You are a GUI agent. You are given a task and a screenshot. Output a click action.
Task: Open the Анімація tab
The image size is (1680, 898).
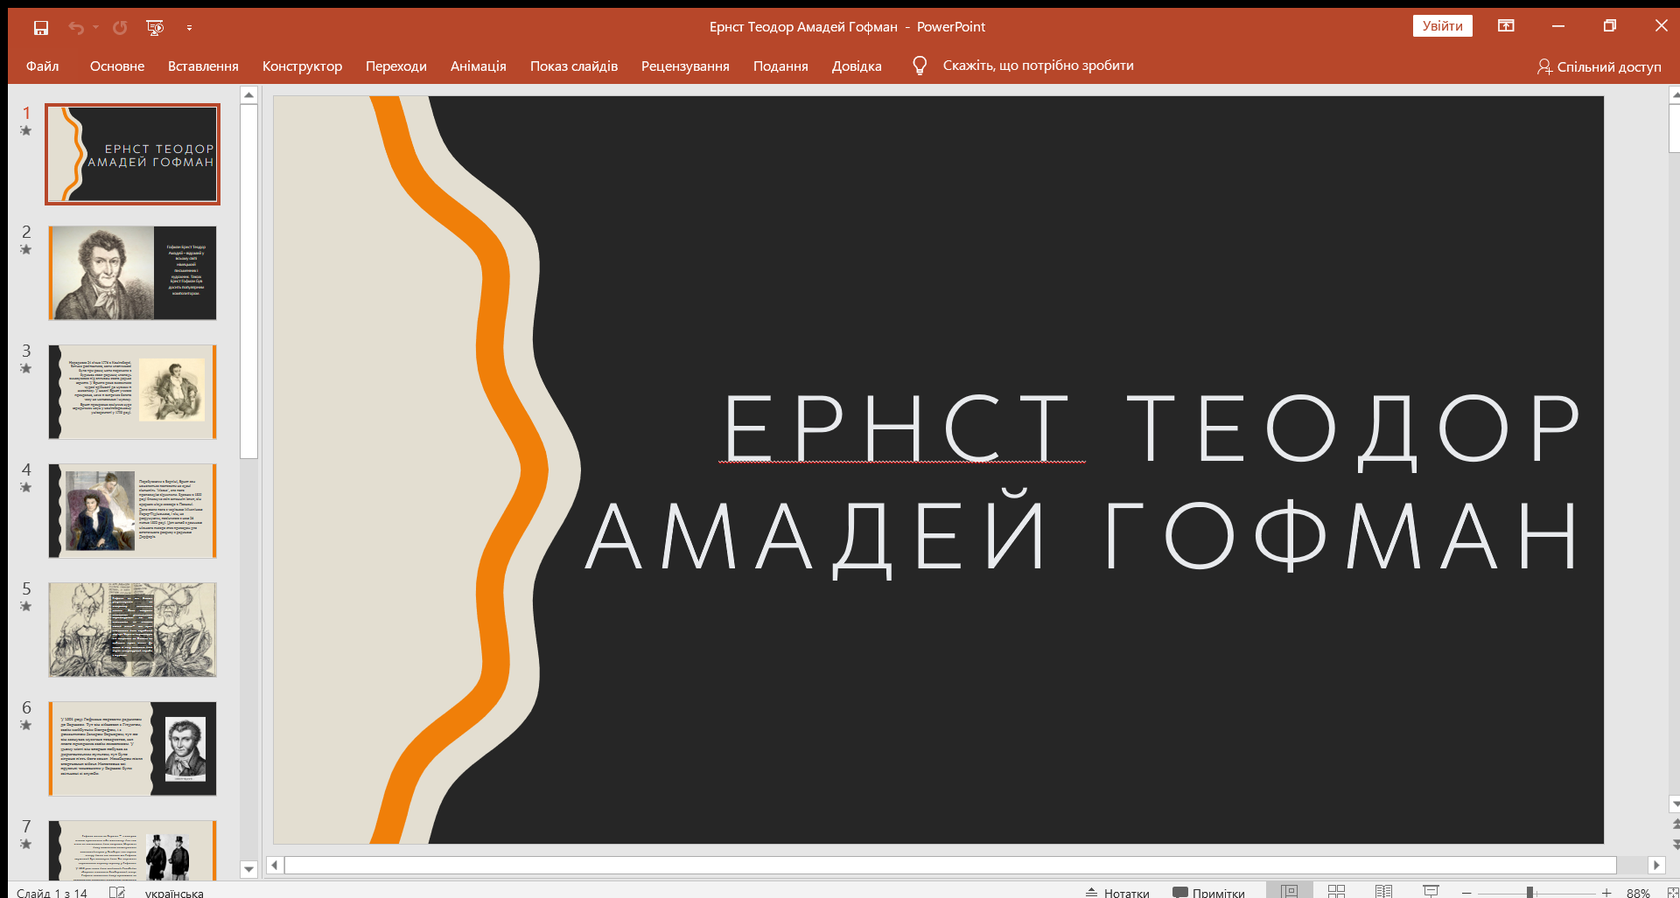click(478, 66)
